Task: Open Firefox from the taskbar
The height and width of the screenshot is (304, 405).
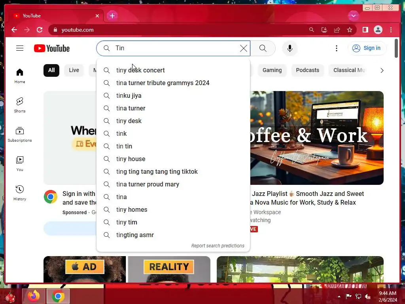Action: pos(34,296)
